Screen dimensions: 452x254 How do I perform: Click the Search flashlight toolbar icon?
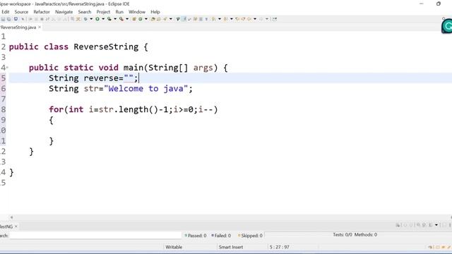[165, 19]
